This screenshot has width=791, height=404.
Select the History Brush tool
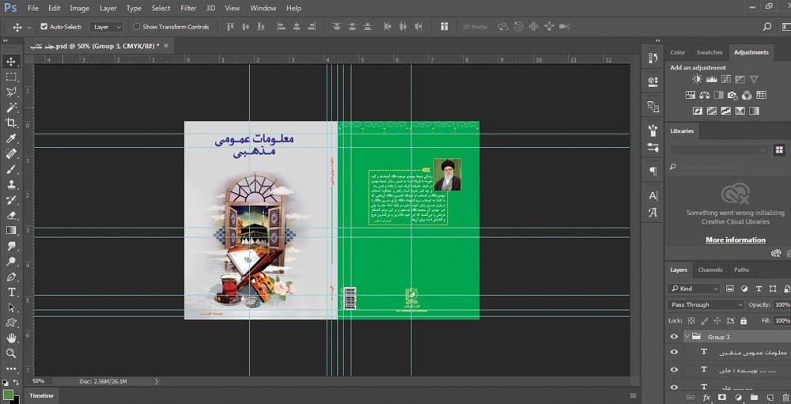tap(10, 200)
